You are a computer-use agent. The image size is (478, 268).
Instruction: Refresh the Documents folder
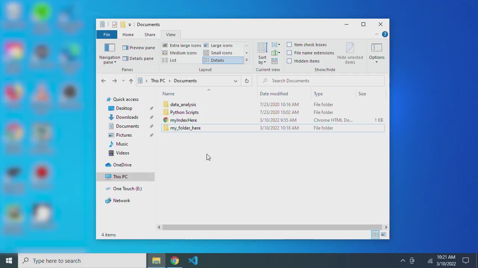tap(246, 81)
